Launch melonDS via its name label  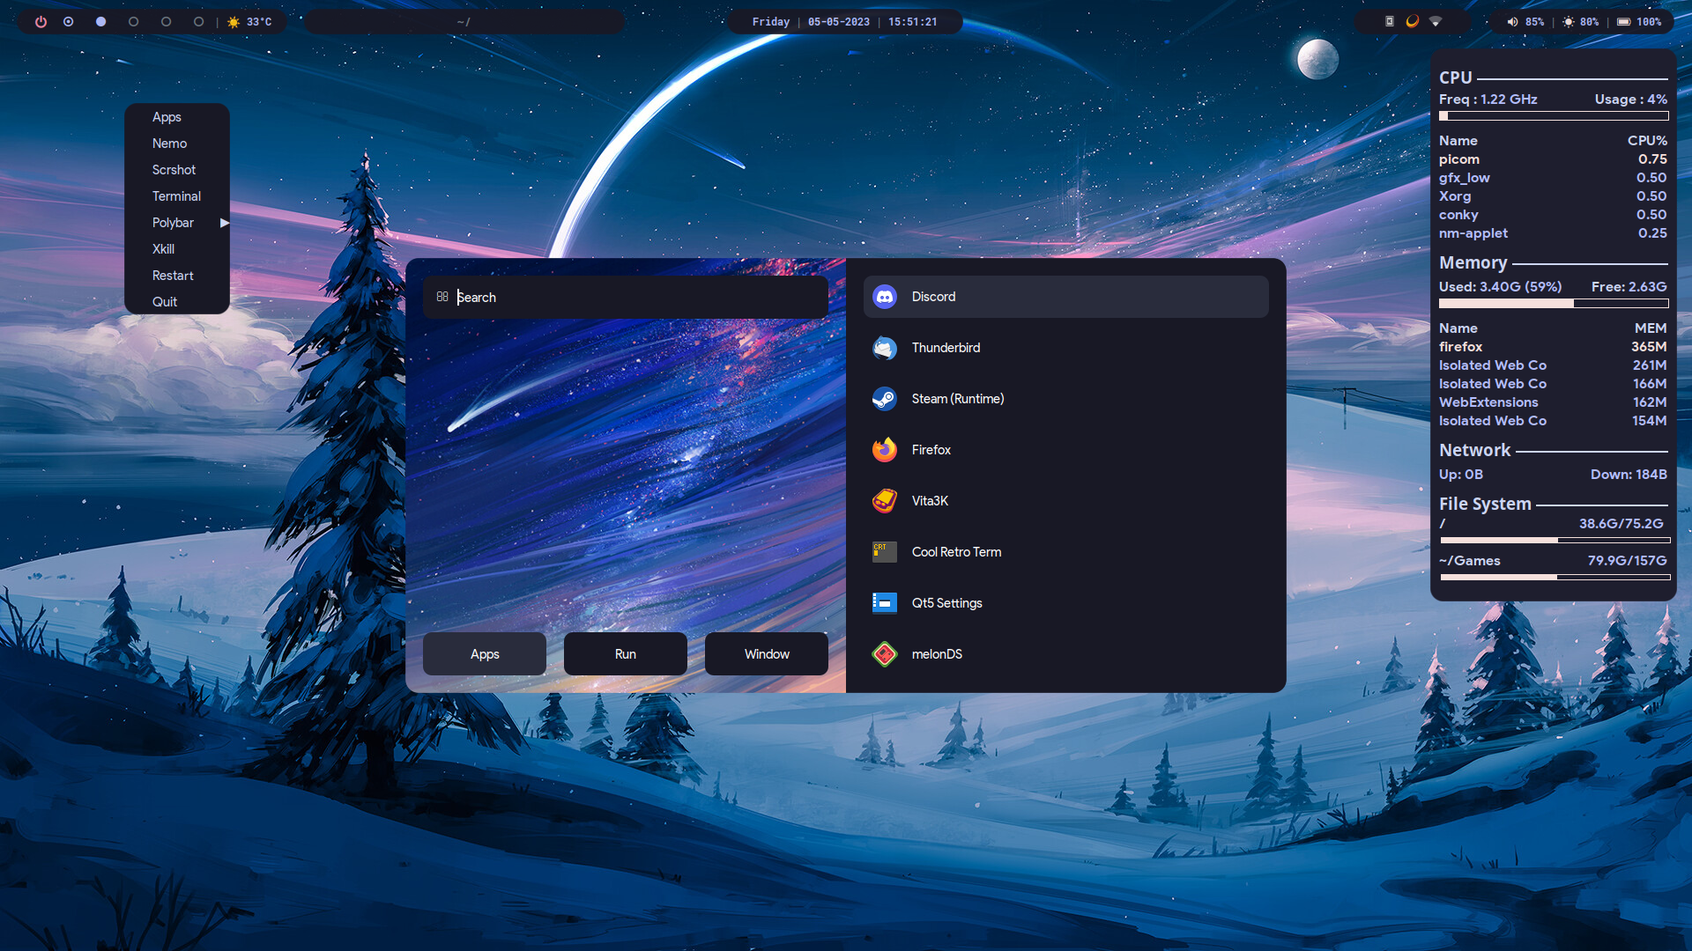tap(937, 654)
